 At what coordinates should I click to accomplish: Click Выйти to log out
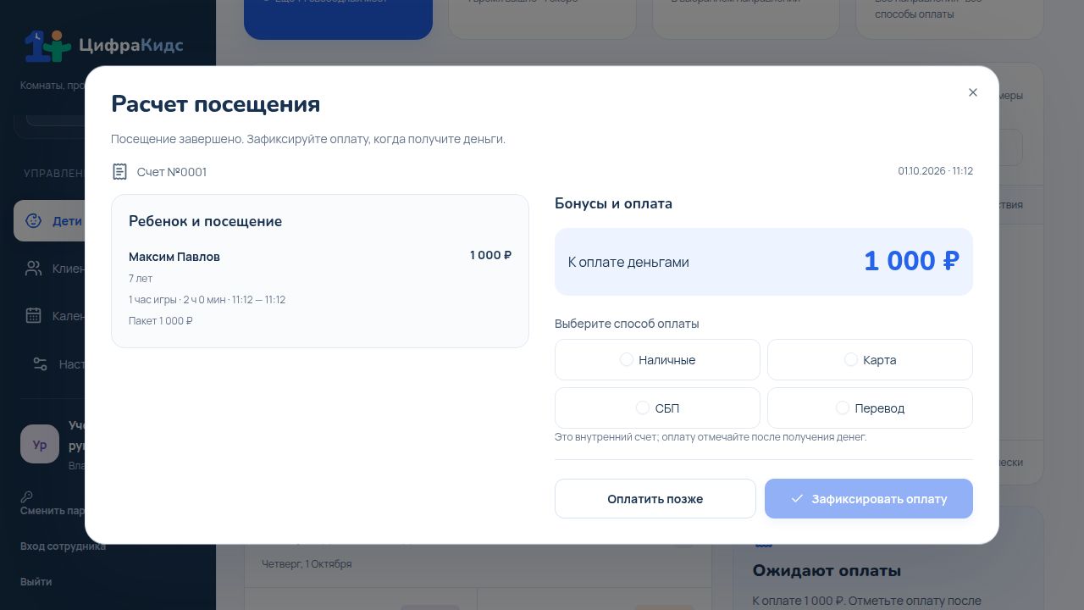pyautogui.click(x=36, y=582)
